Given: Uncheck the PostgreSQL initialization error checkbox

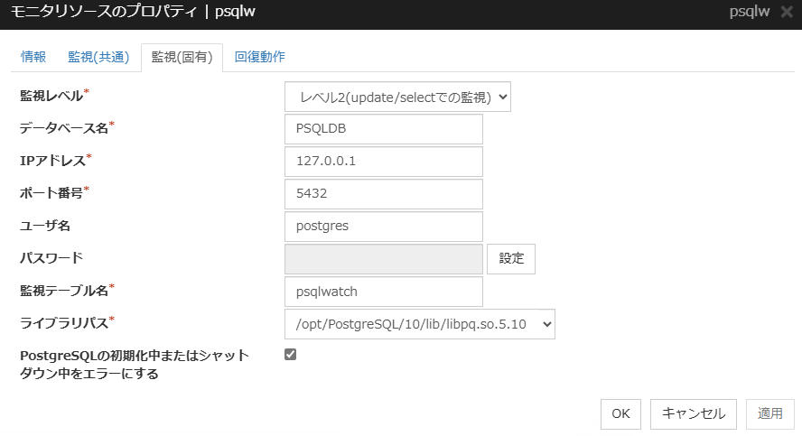Looking at the screenshot, I should pyautogui.click(x=290, y=355).
